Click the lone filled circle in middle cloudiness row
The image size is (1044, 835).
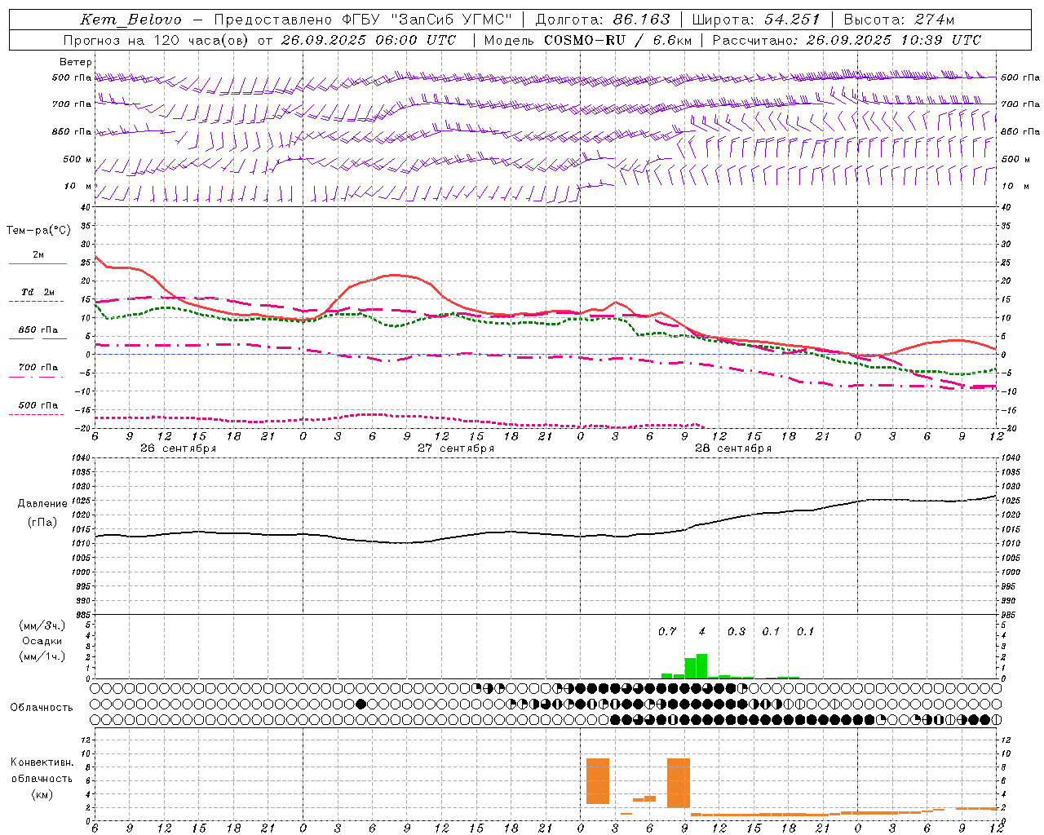point(361,704)
